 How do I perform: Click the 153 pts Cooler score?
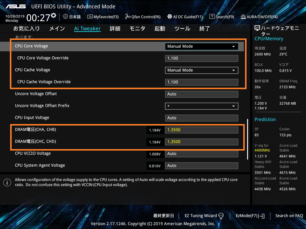pyautogui.click(x=285, y=135)
